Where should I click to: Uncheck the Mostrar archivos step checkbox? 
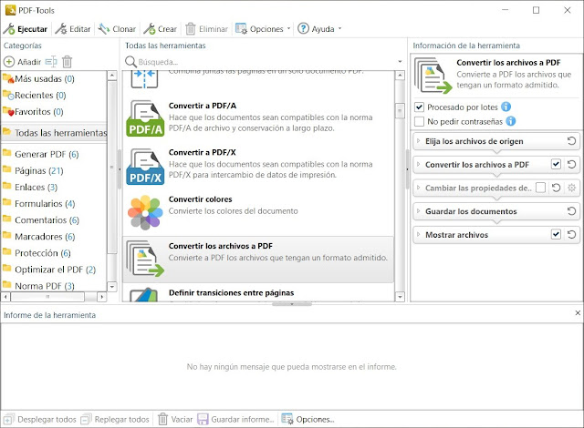[556, 234]
